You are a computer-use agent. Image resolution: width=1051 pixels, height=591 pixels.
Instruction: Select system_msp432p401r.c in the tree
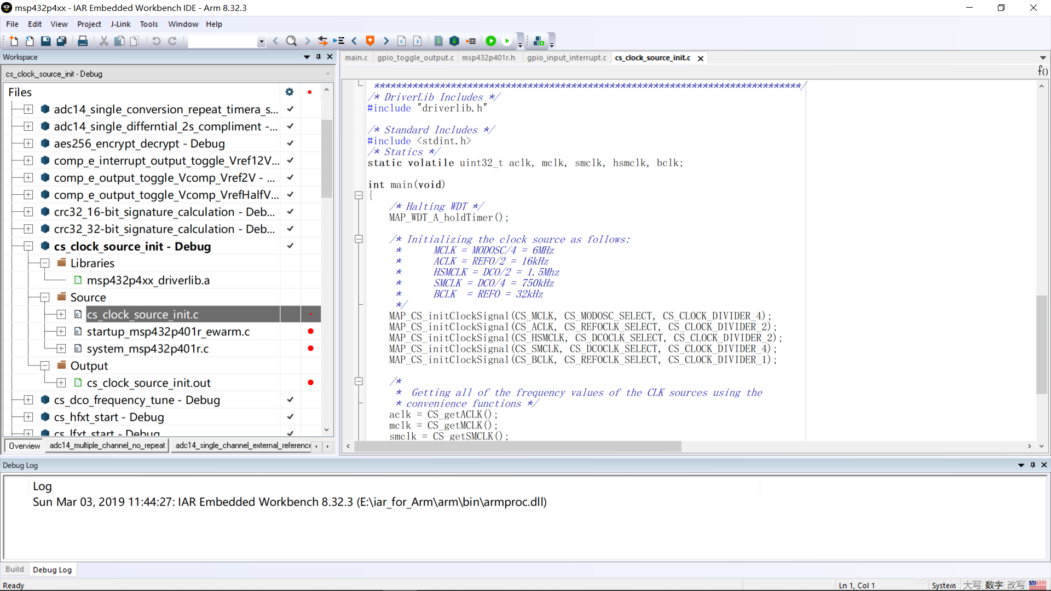147,349
